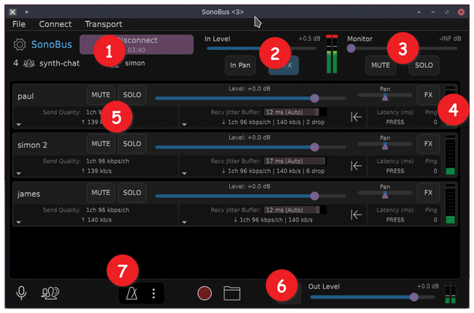The image size is (474, 313).
Task: Expand james's Send Quality options
Action: coord(19,222)
